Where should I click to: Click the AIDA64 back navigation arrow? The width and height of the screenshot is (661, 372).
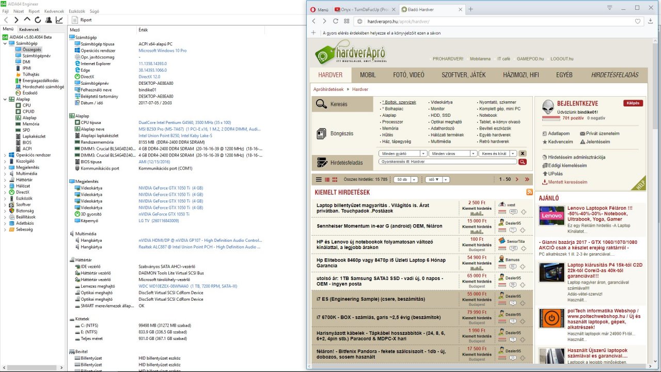[x=6, y=20]
